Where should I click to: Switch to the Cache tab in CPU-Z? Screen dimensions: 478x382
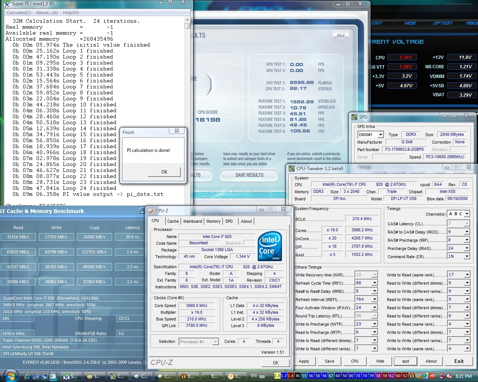tap(173, 221)
